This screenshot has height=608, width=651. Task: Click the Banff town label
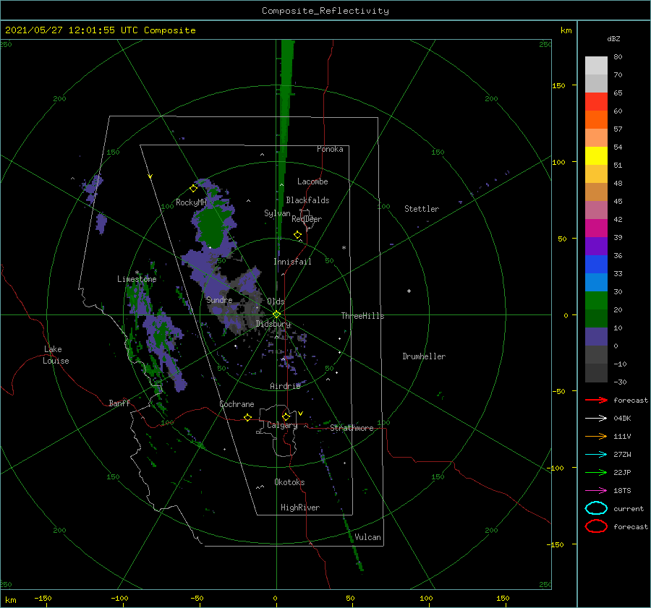click(119, 403)
